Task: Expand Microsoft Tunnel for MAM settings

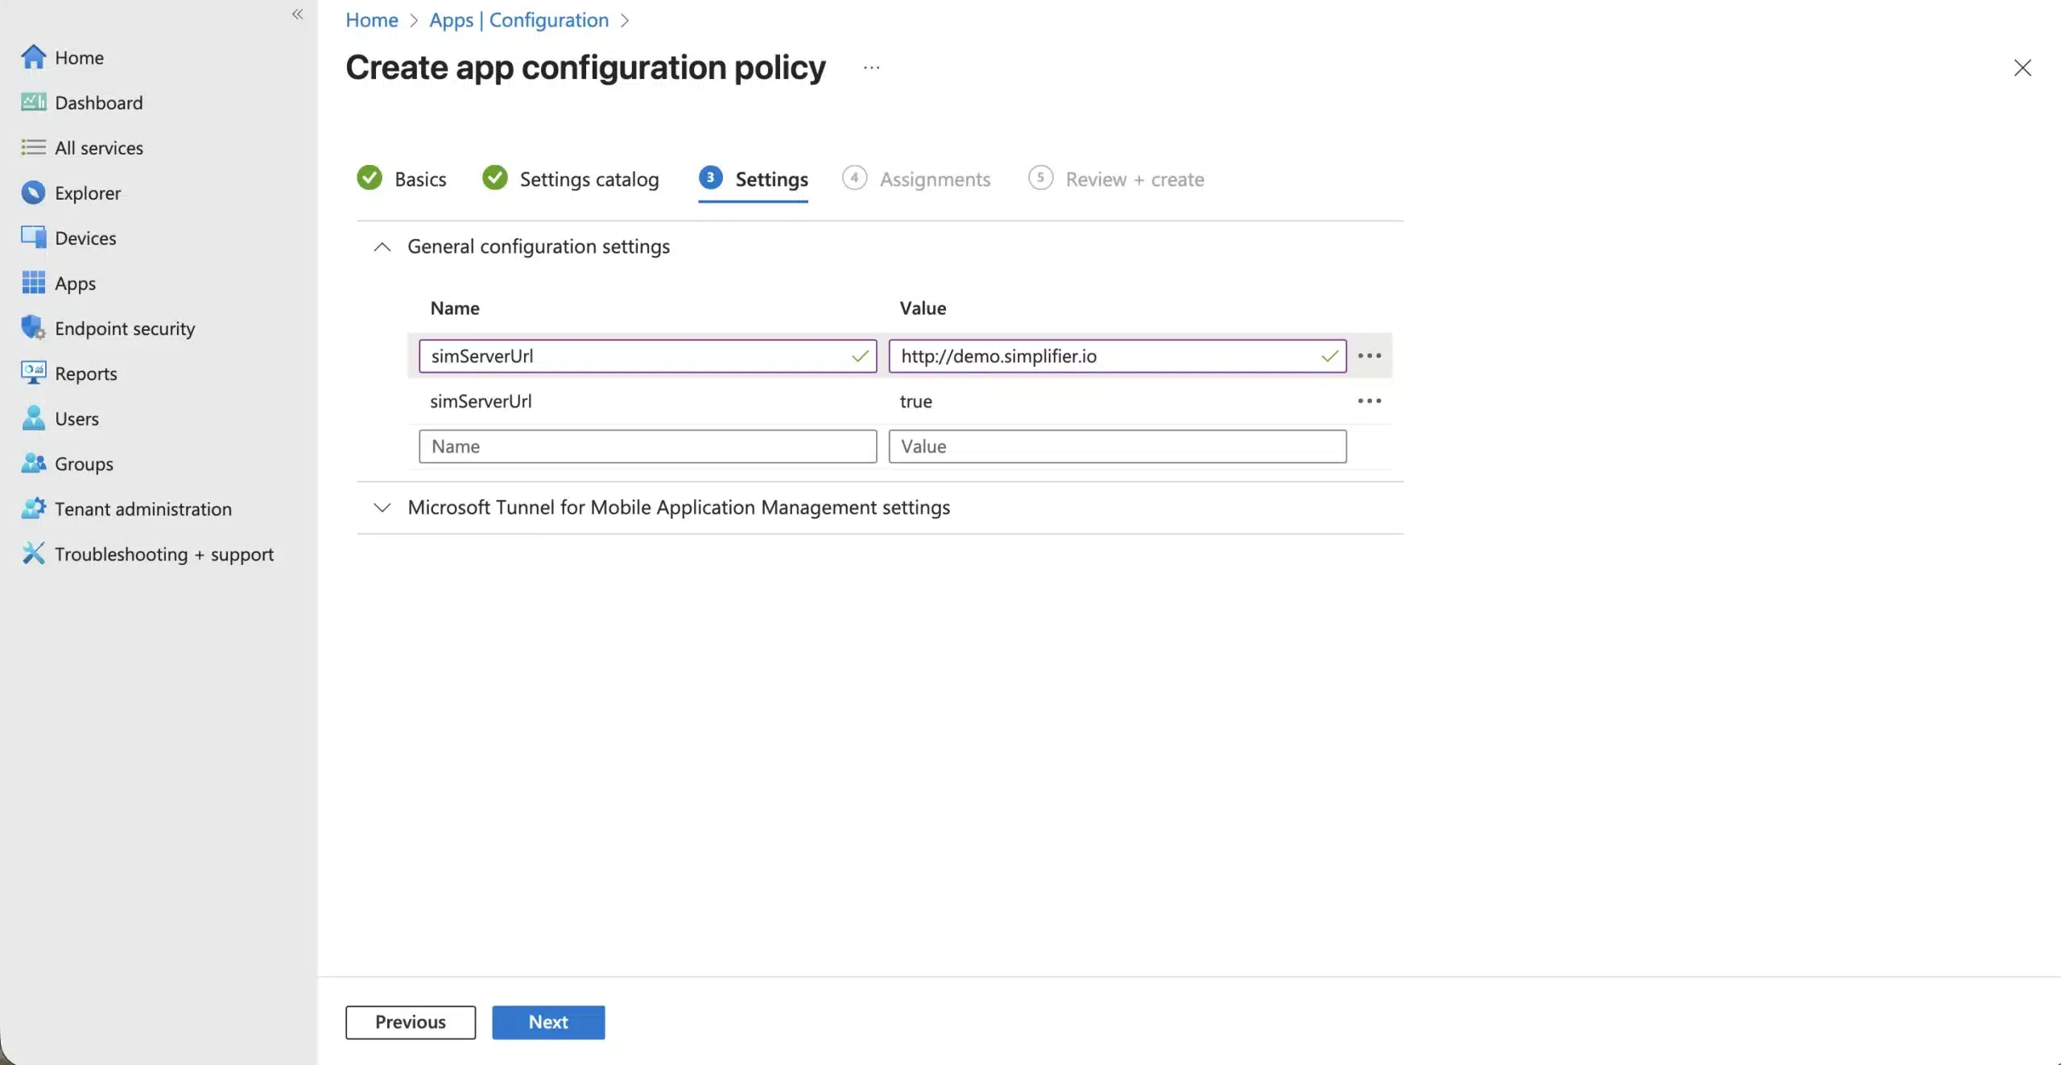Action: [382, 507]
